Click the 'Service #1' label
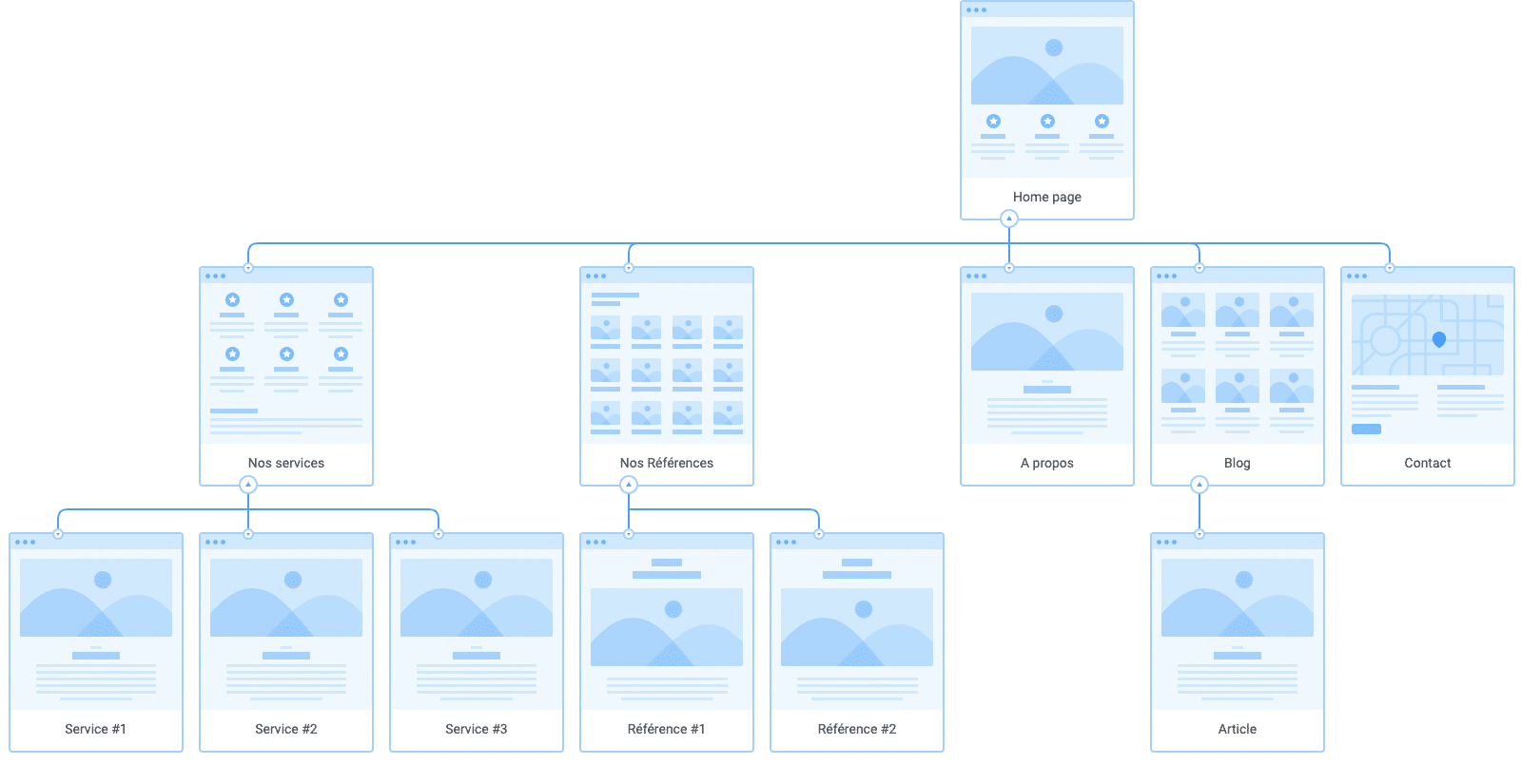This screenshot has height=764, width=1521. 96,729
